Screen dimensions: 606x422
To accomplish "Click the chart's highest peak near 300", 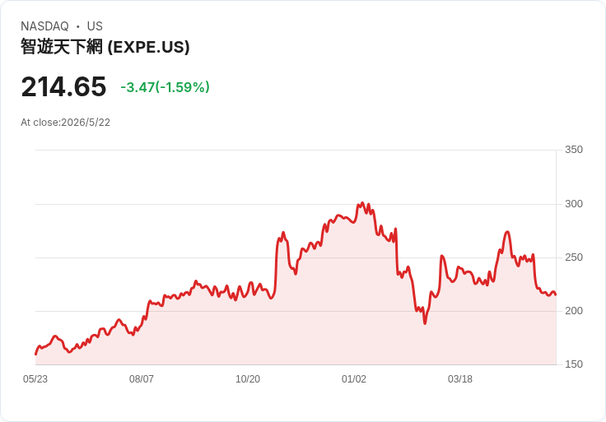I will 362,202.
